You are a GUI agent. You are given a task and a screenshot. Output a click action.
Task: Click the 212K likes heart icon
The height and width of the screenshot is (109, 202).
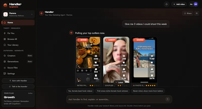pos(124,63)
